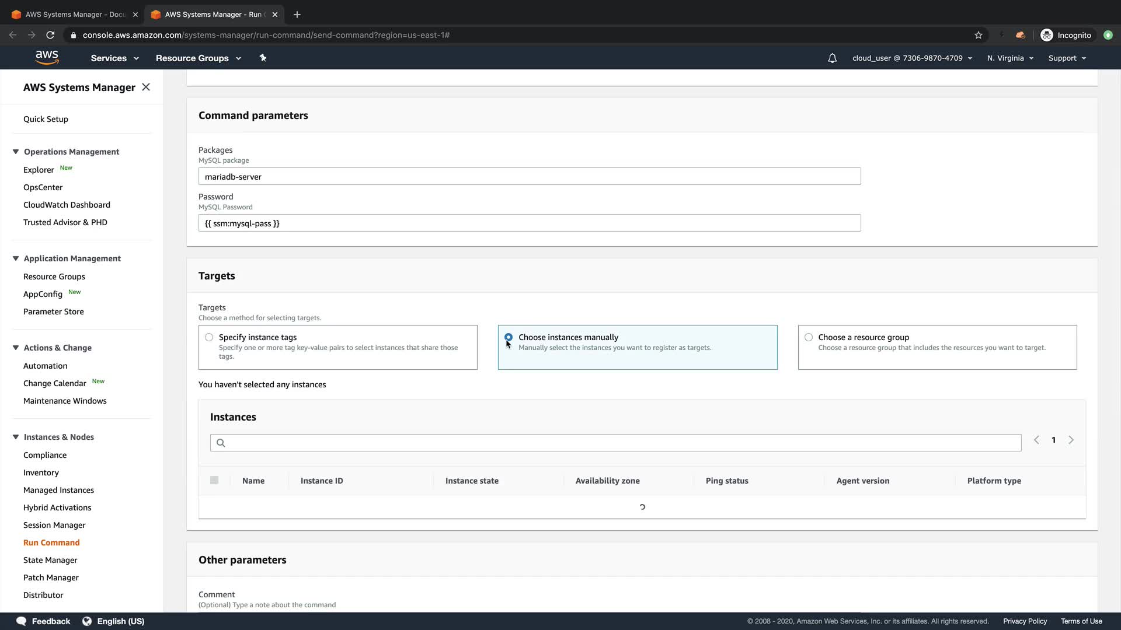Click the pin shortcuts icon in navbar
Viewport: 1121px width, 630px height.
pyautogui.click(x=263, y=58)
